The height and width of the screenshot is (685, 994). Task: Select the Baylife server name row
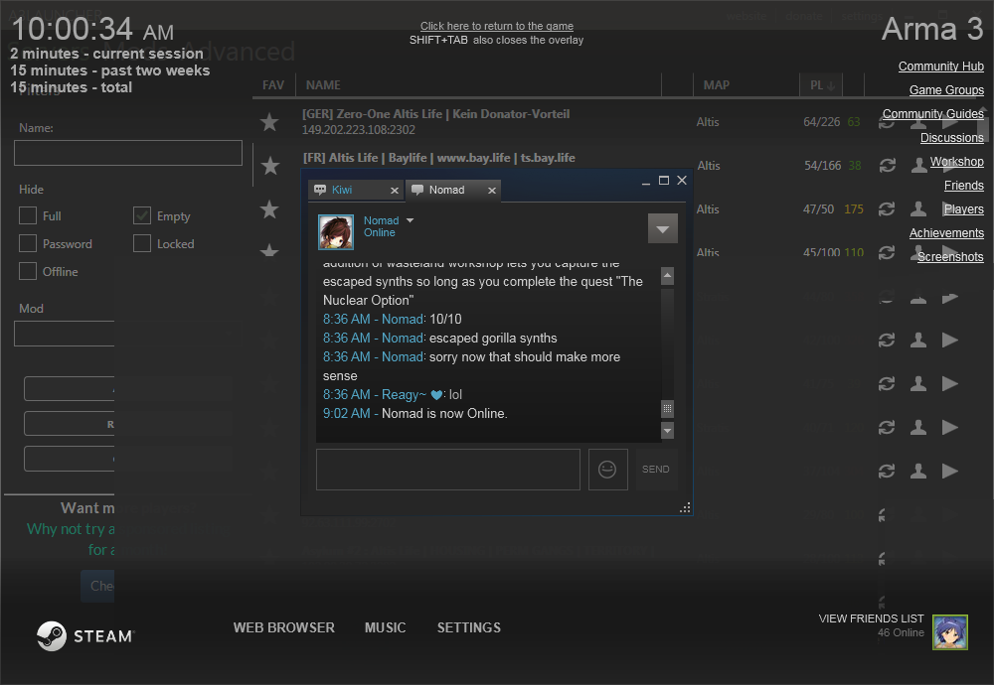coord(438,158)
